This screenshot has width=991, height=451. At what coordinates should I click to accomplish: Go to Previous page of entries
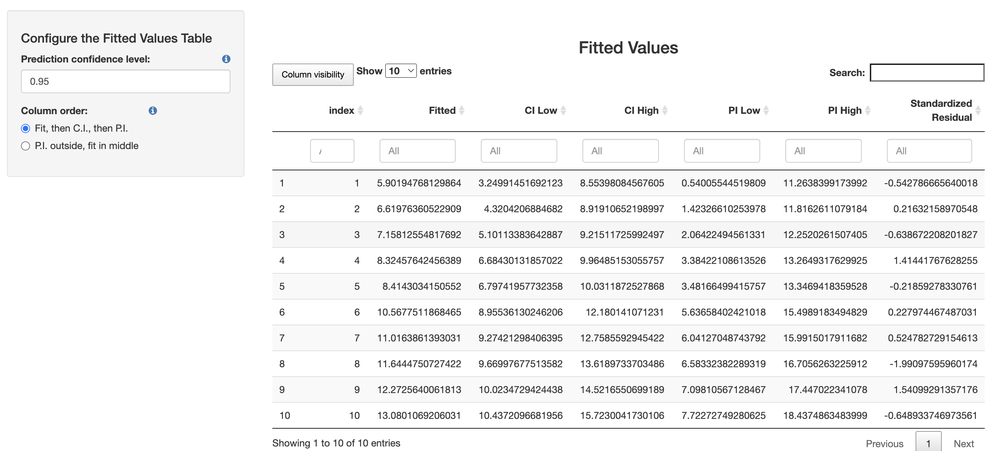(884, 443)
